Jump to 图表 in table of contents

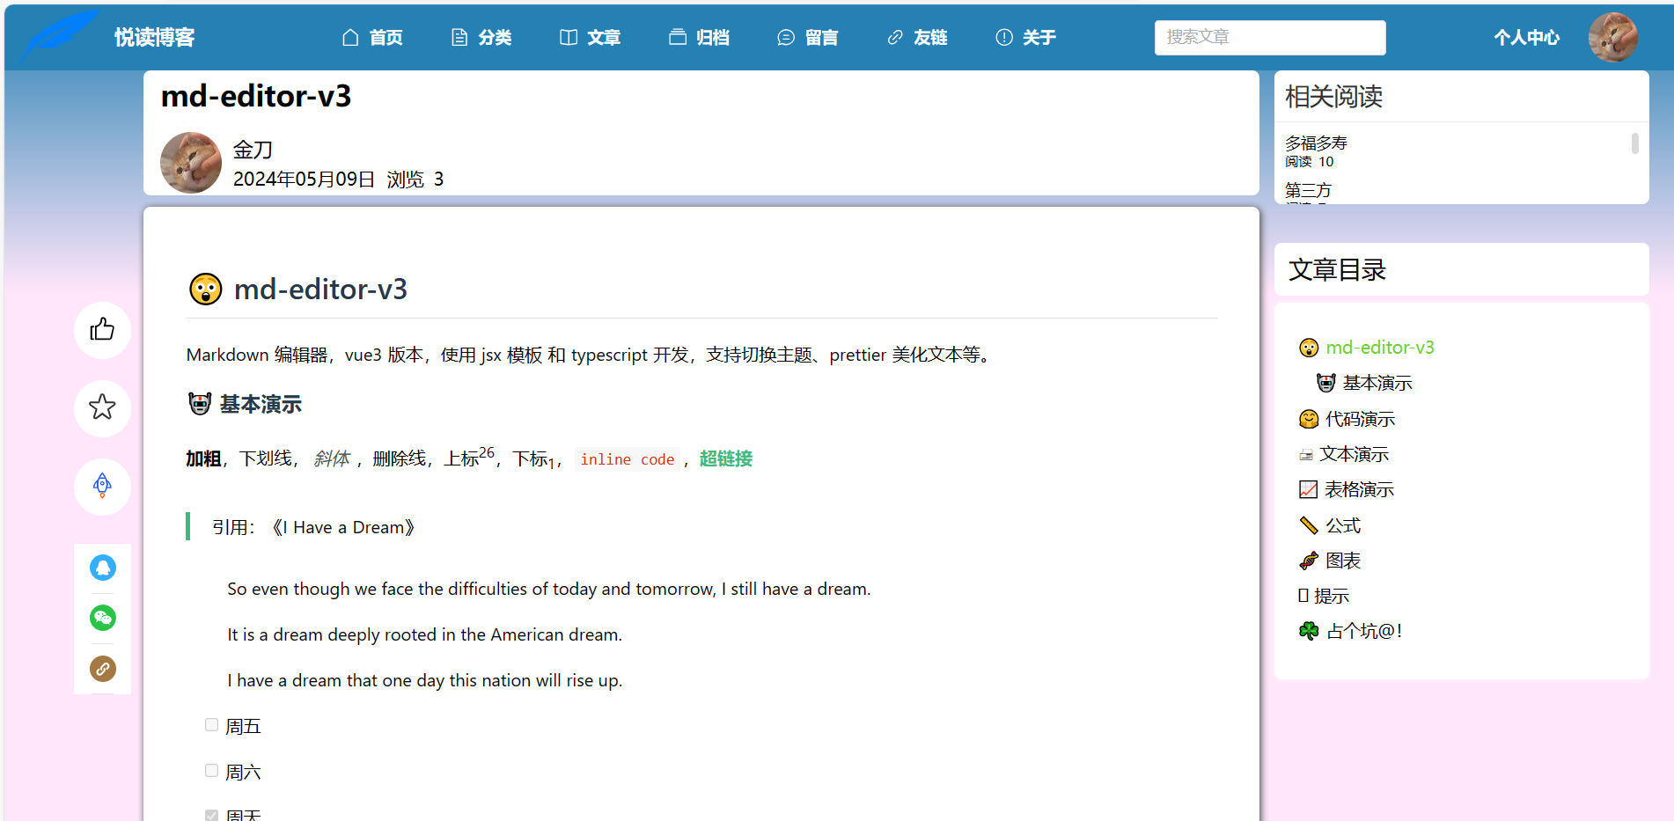(1343, 561)
